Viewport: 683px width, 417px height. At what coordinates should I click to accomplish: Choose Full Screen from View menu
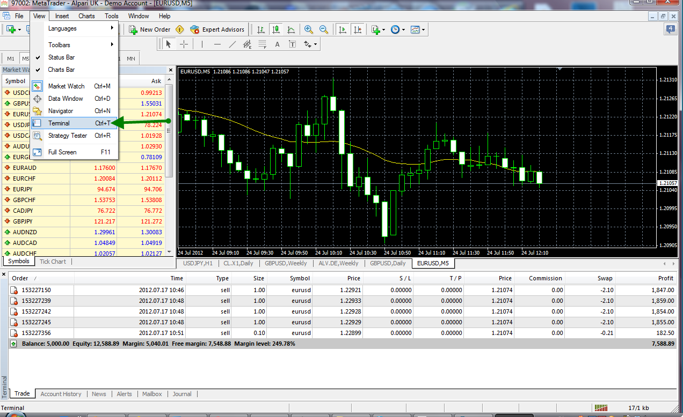point(74,152)
